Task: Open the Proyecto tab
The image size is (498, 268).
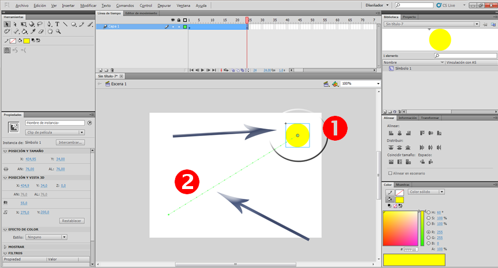Action: pyautogui.click(x=409, y=17)
